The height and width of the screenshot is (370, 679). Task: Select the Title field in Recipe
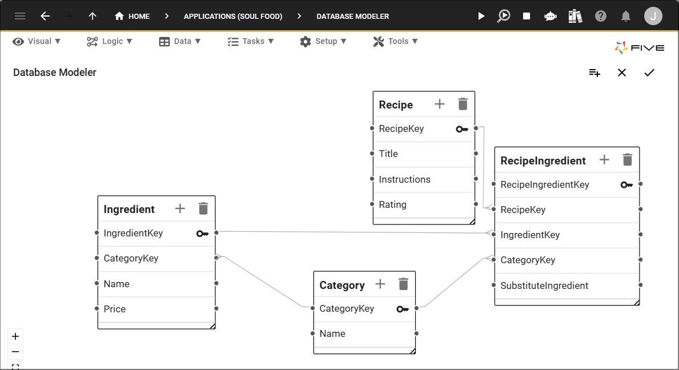tap(424, 154)
